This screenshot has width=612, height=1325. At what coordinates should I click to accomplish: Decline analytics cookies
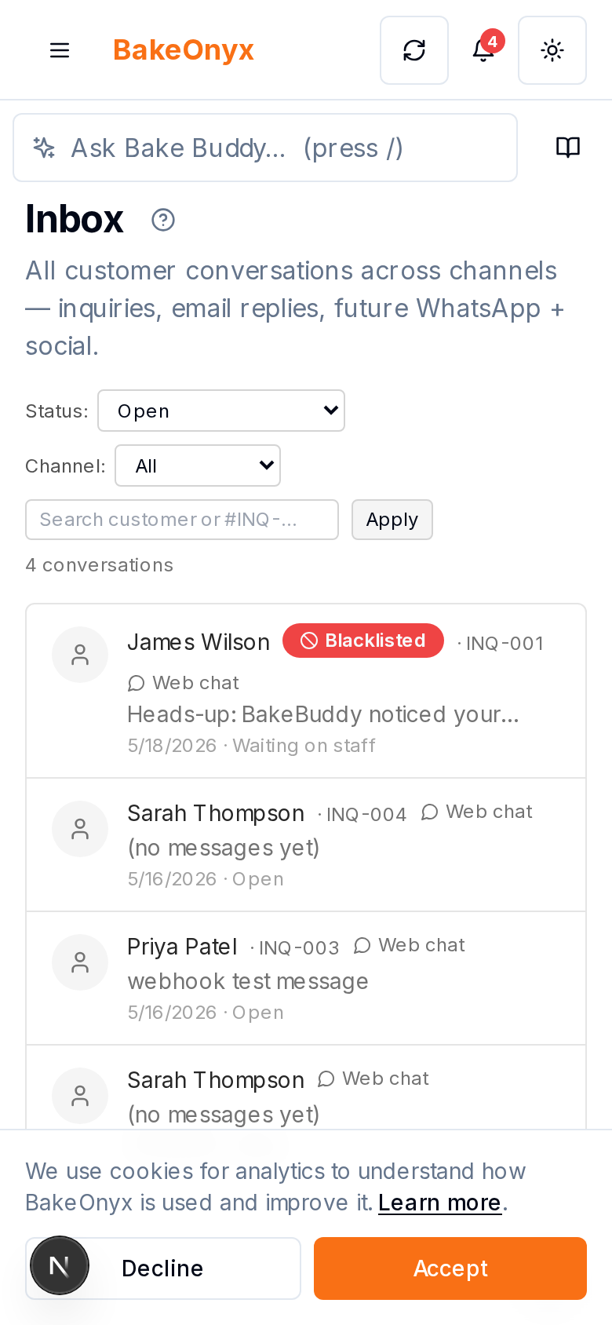[163, 1268]
